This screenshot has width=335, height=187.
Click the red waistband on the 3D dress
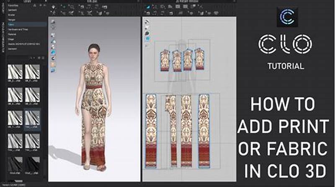pyautogui.click(x=94, y=87)
